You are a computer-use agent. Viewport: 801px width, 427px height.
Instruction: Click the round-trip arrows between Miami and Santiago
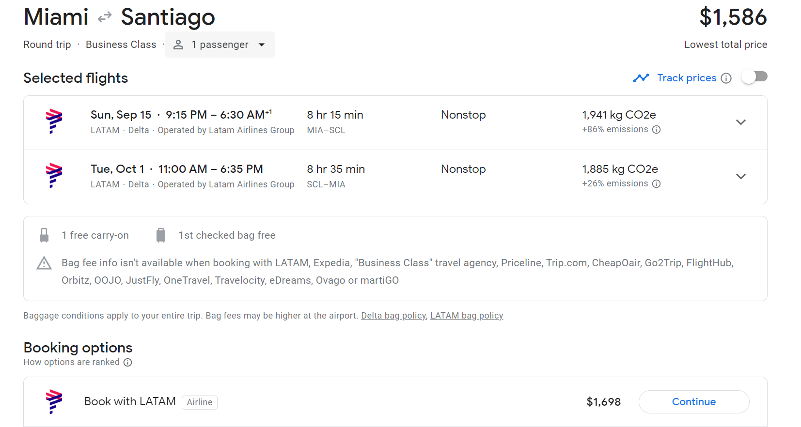[105, 18]
